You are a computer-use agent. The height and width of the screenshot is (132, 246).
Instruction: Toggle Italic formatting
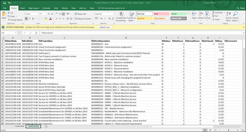click(x=30, y=19)
